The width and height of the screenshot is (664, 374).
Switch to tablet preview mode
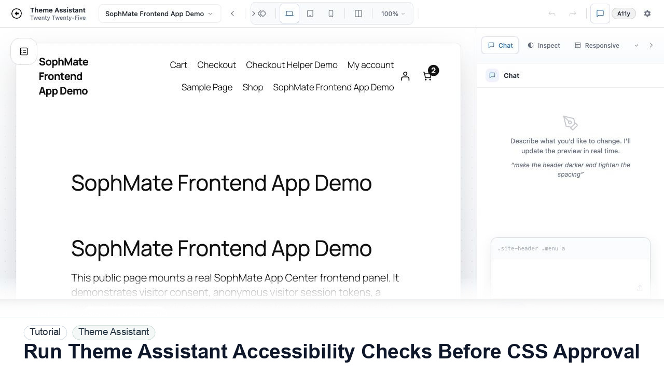310,14
